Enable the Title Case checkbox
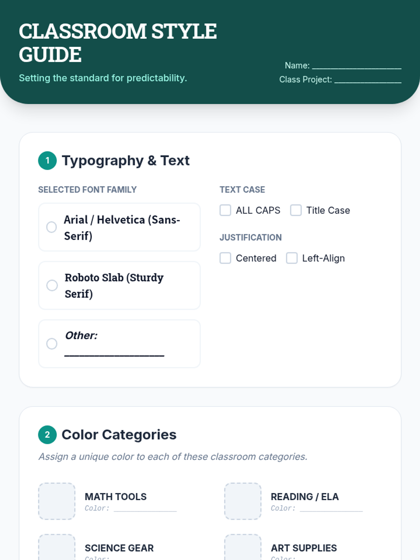The image size is (420, 560). pyautogui.click(x=296, y=210)
